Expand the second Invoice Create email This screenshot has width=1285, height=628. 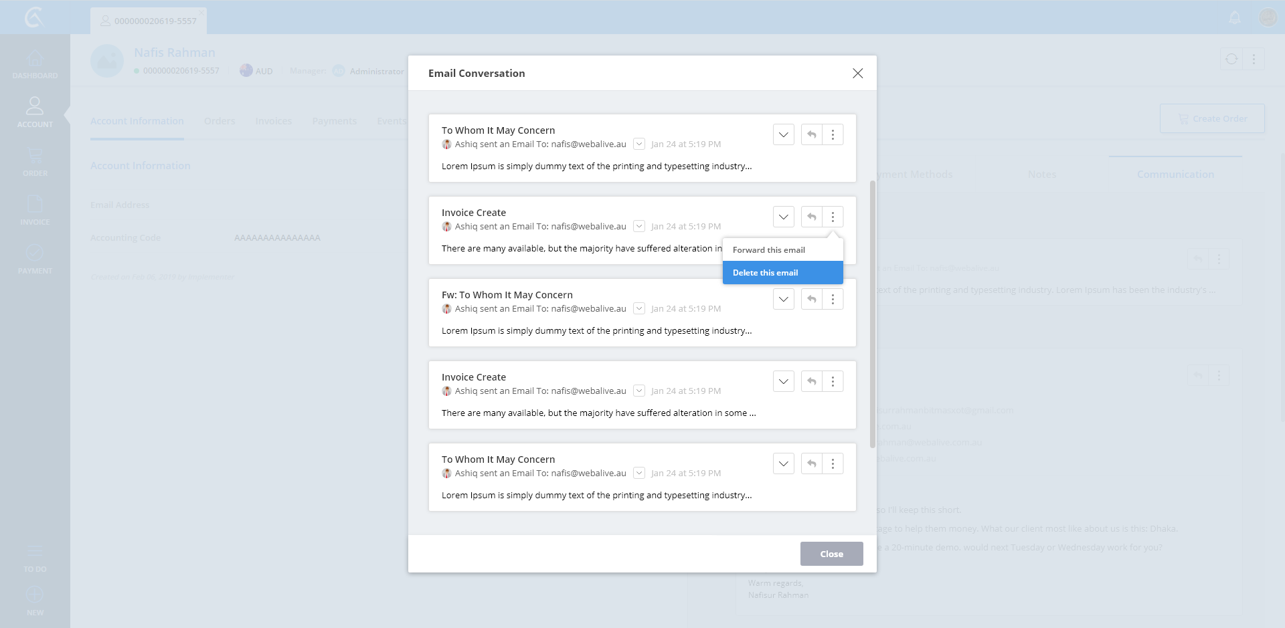[x=783, y=382]
